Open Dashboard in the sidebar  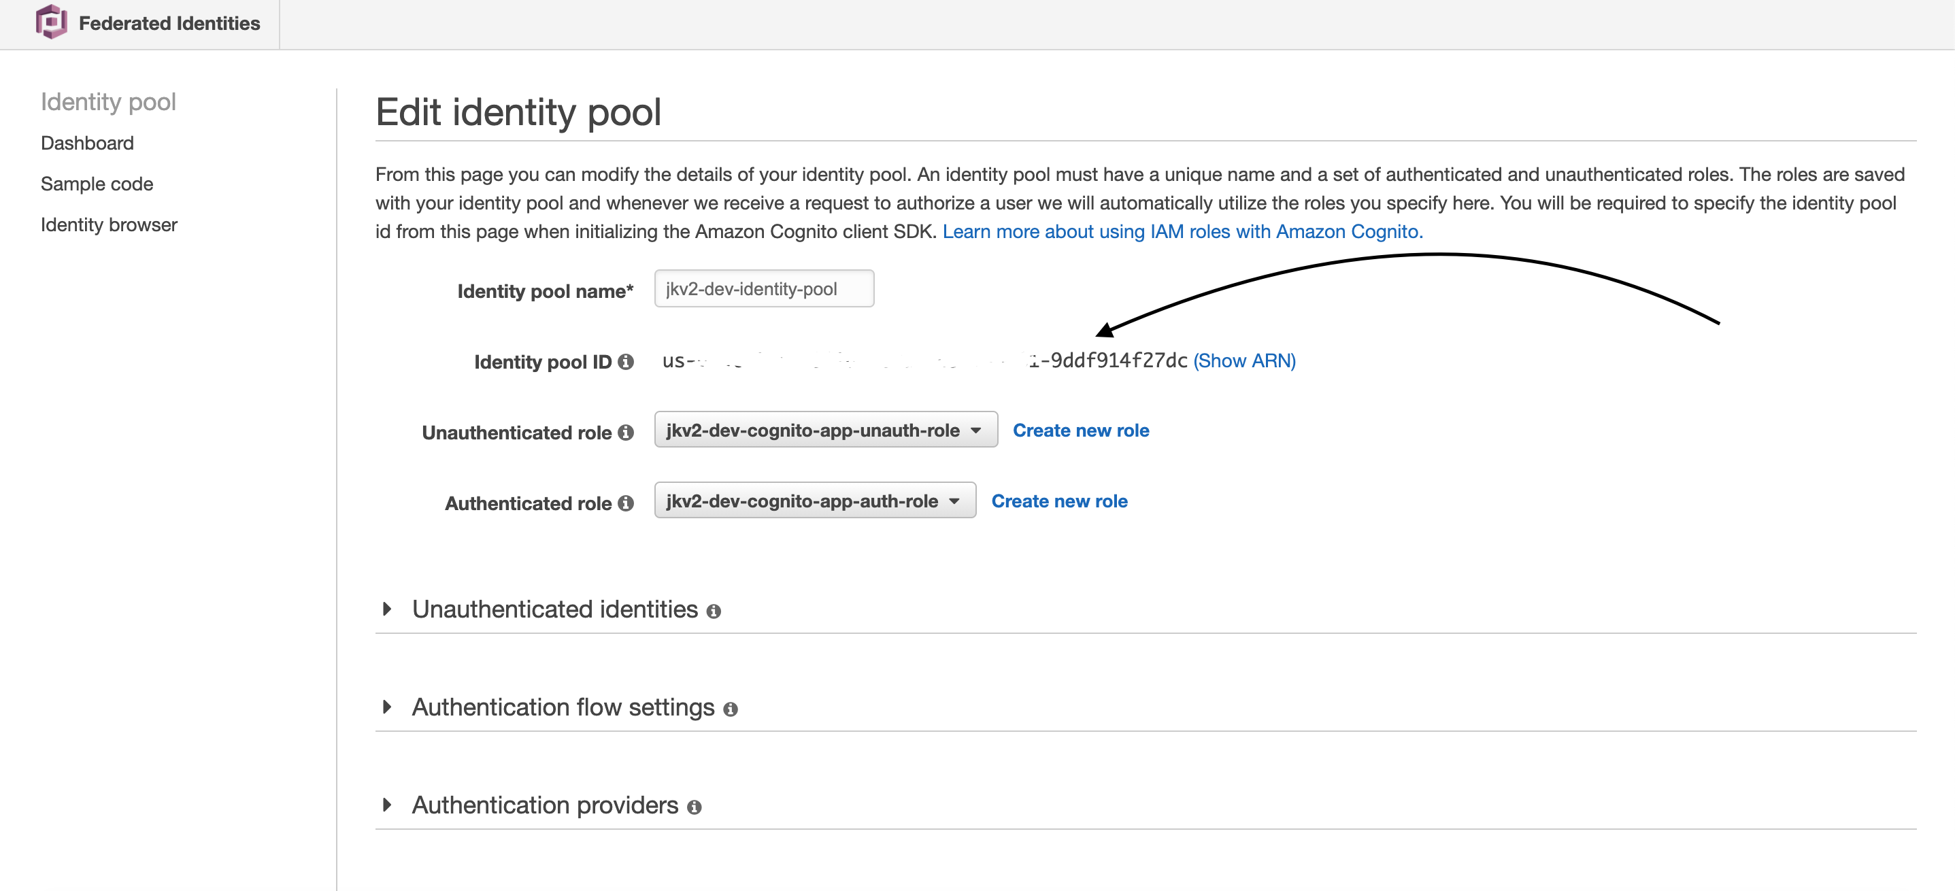coord(87,144)
